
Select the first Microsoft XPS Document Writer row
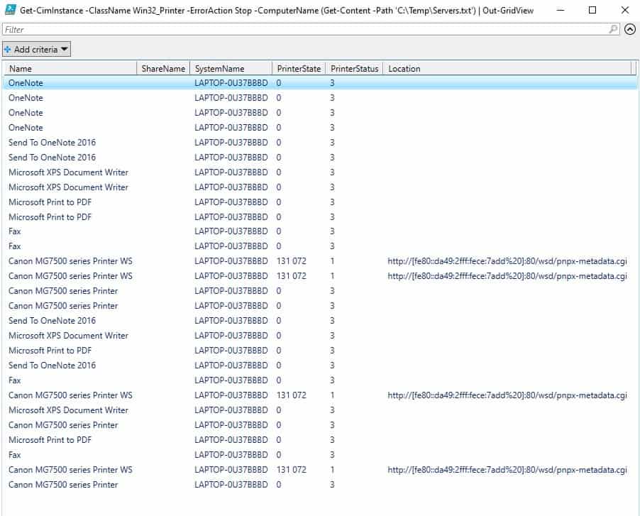coord(321,172)
